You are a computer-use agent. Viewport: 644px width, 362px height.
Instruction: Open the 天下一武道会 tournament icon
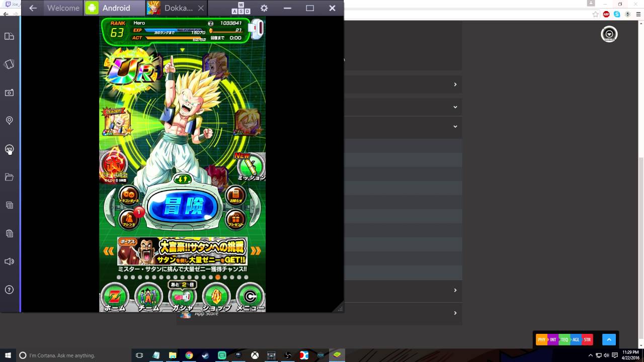114,165
